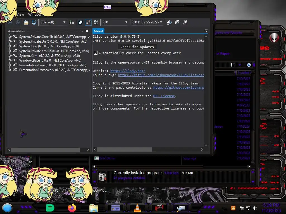
Task: Click the Manage assembly lists icon
Action: coord(72,22)
